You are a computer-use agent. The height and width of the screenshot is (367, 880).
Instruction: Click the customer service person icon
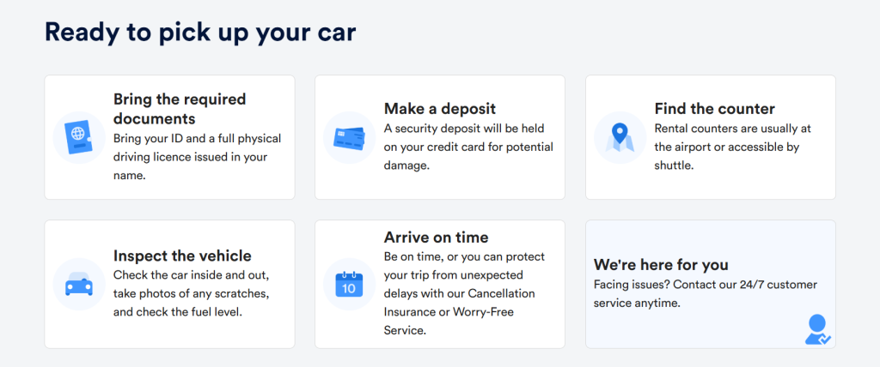tap(816, 330)
